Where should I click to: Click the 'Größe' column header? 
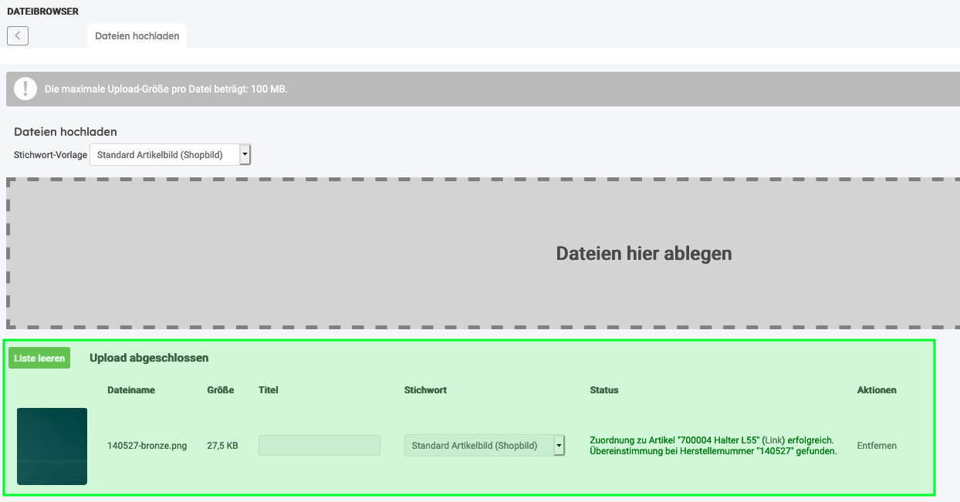coord(221,390)
